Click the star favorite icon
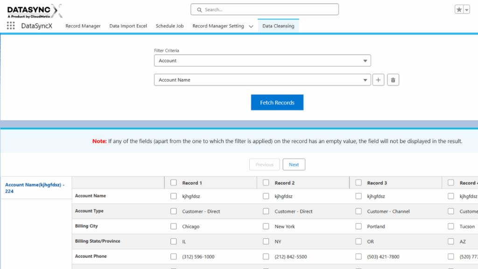The width and height of the screenshot is (478, 269). 460,8
